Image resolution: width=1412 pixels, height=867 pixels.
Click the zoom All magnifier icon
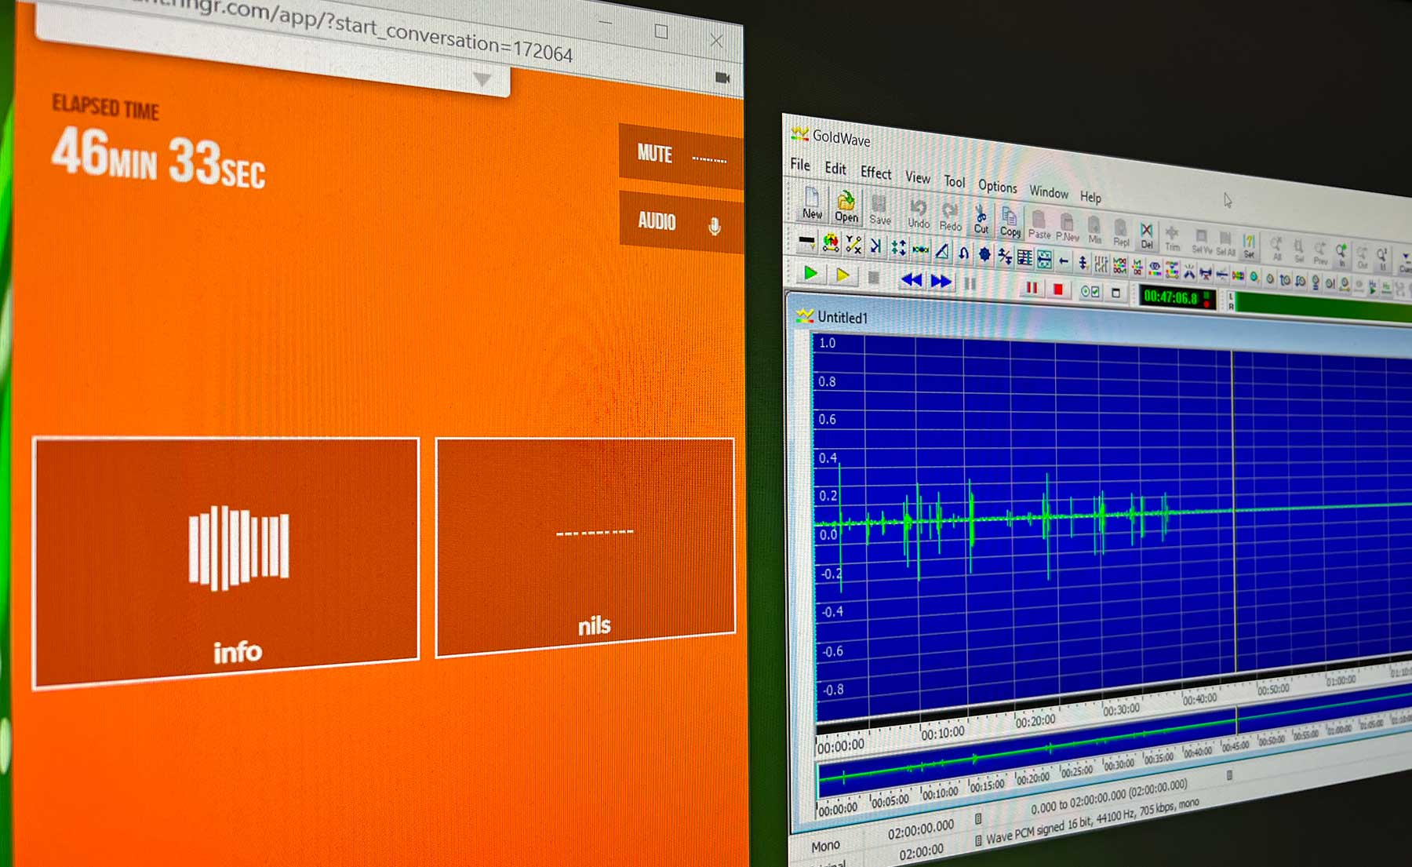pos(1276,248)
